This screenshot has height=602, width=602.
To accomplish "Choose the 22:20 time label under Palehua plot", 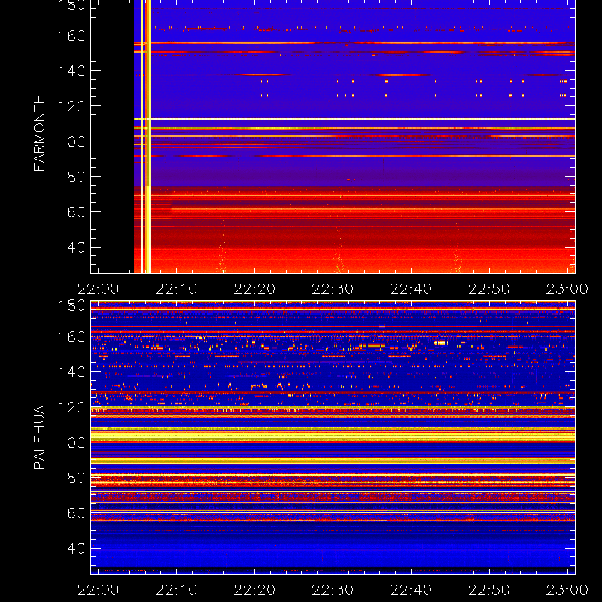I will click(254, 590).
